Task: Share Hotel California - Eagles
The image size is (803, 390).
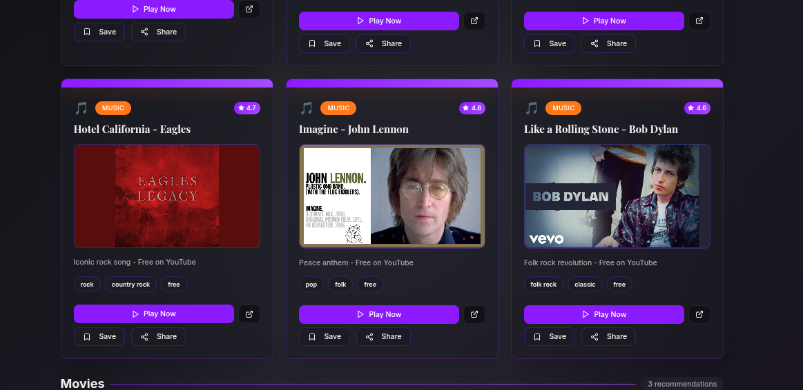Action: point(158,336)
